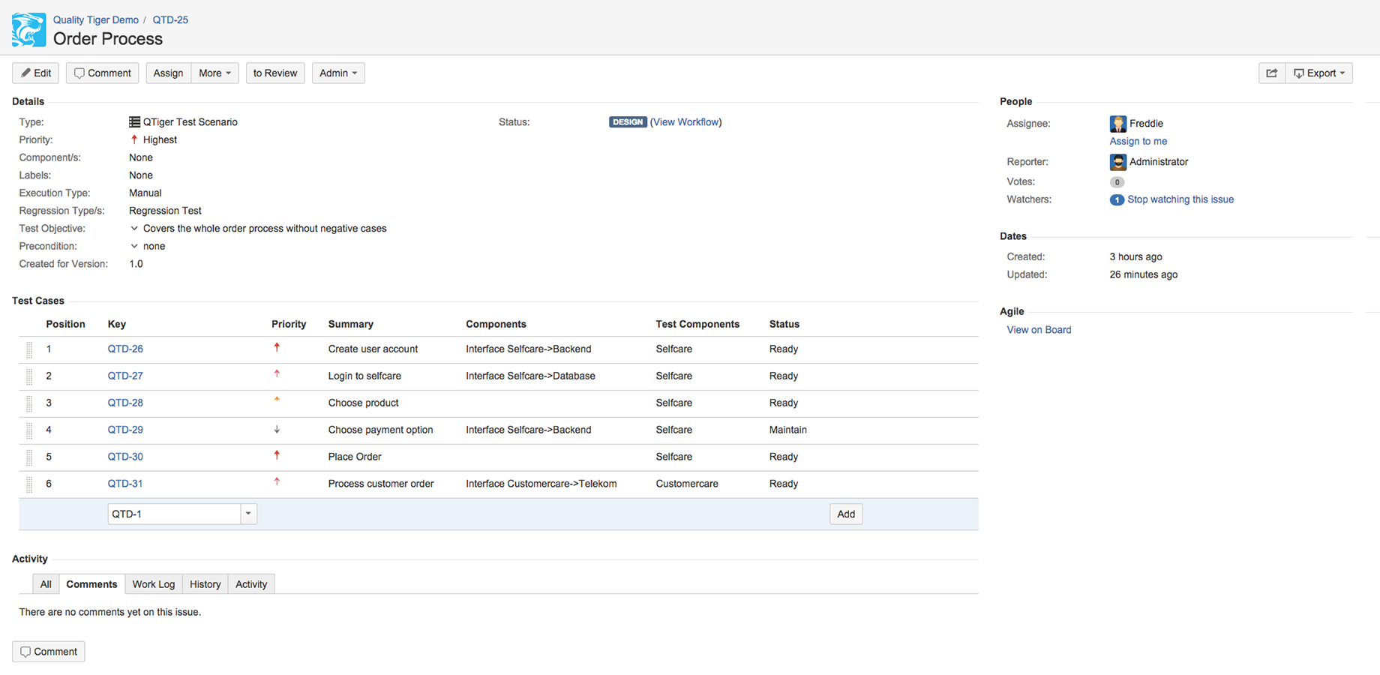This screenshot has height=675, width=1380.
Task: Click the watchers count badge
Action: point(1117,200)
